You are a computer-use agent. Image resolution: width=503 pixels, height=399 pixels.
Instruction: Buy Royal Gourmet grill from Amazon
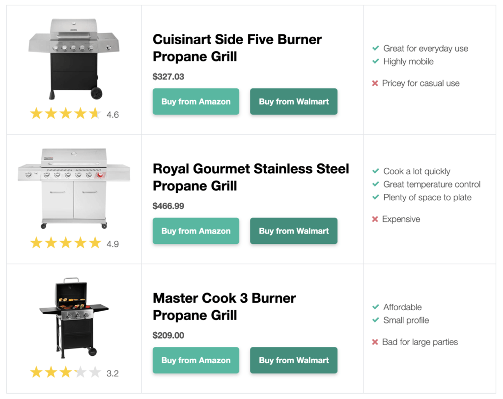(196, 231)
